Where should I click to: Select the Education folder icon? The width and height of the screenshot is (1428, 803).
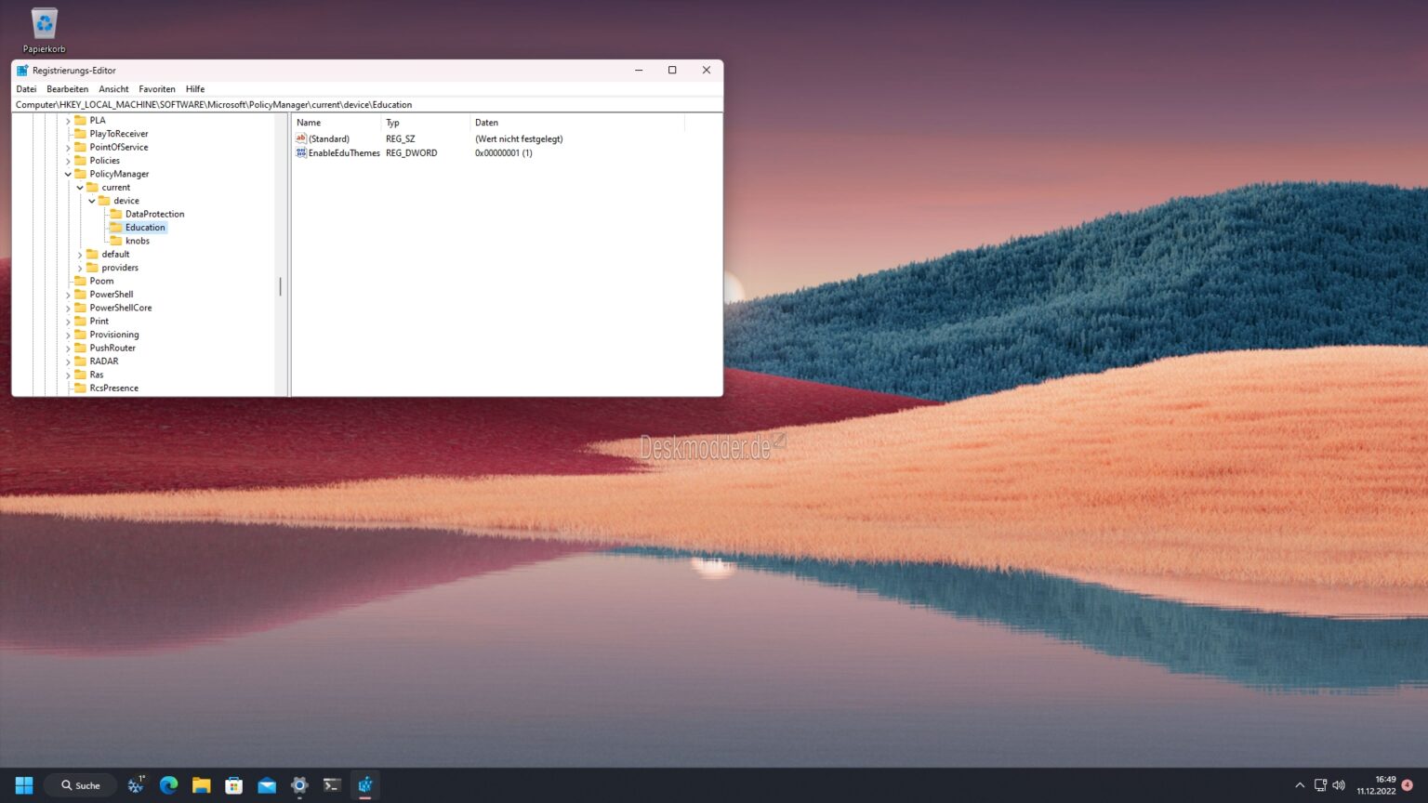pos(117,227)
